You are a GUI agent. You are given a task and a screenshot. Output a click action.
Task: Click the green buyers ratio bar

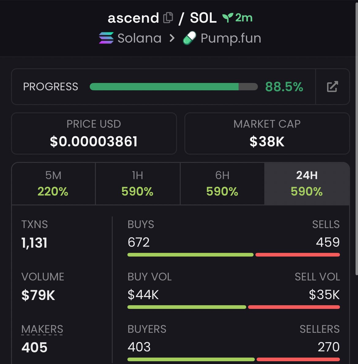pos(191,359)
